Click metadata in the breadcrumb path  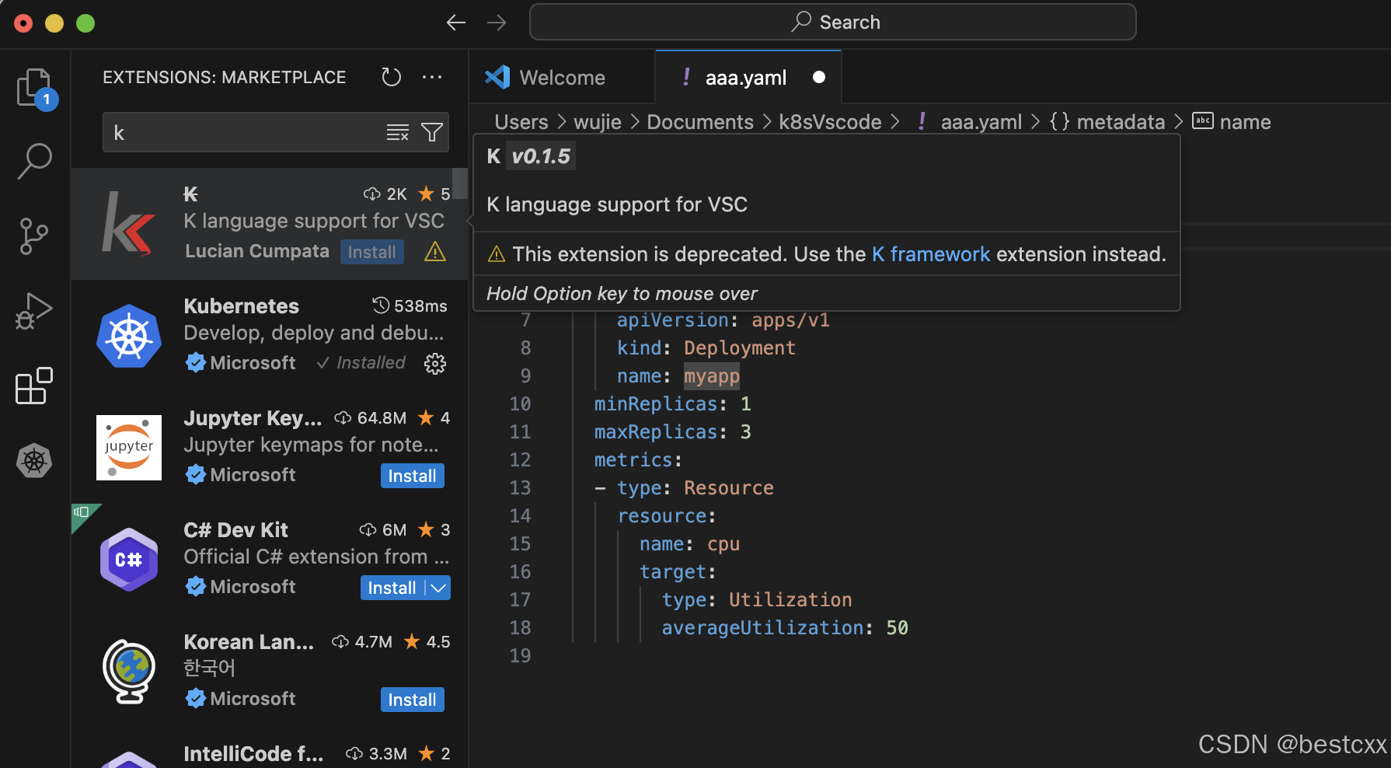coord(1121,122)
